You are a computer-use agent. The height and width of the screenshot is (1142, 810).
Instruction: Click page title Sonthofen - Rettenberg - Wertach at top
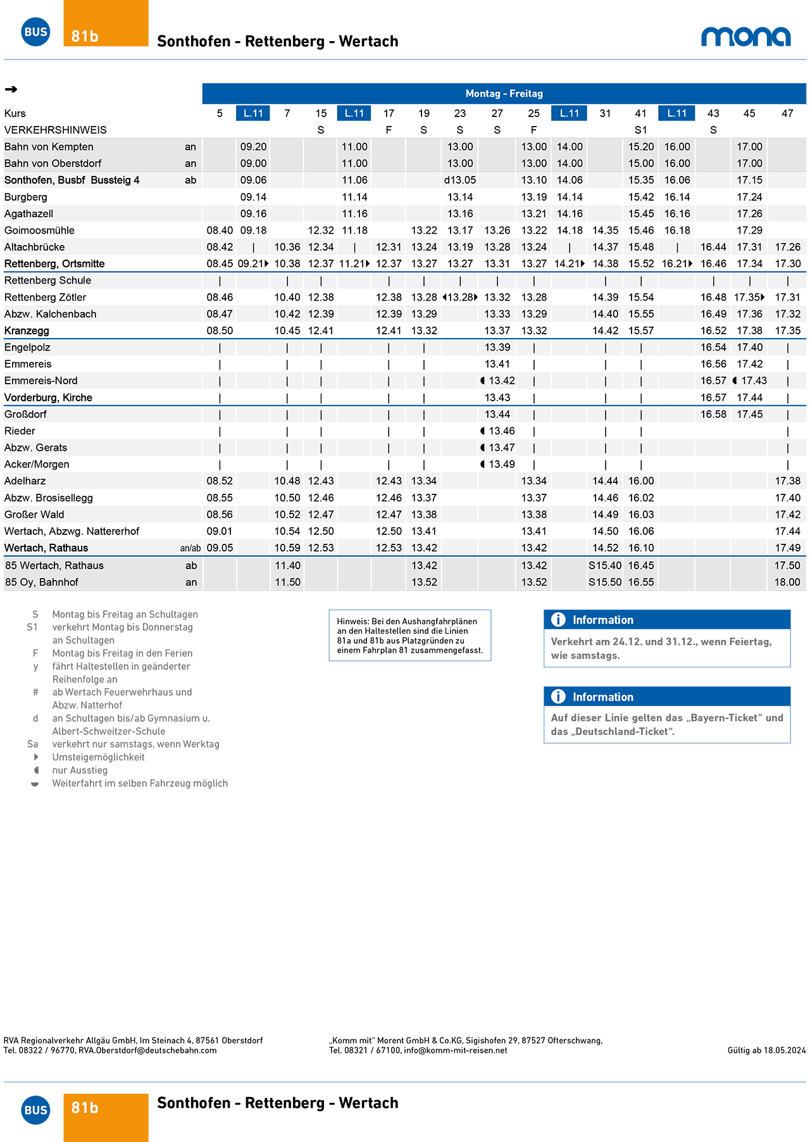(x=278, y=41)
